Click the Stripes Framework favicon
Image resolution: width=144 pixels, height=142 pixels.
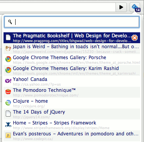click(8, 124)
